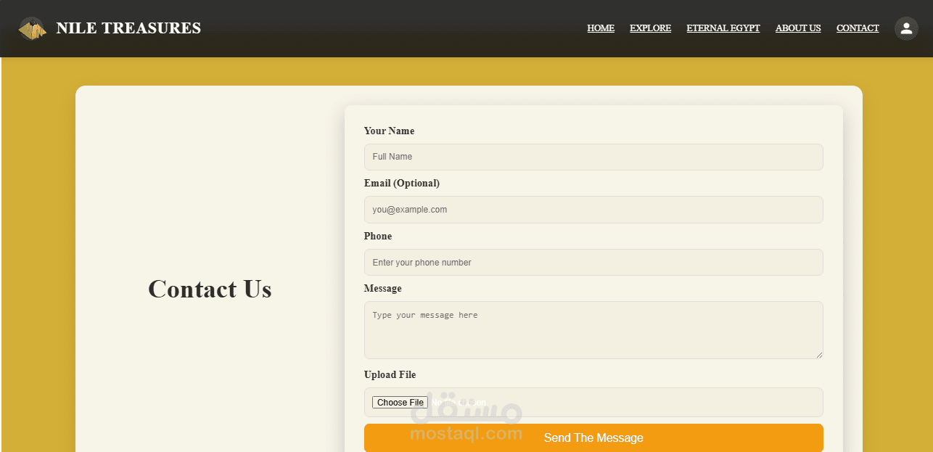
Task: Focus the phone number input field
Action: (x=593, y=263)
